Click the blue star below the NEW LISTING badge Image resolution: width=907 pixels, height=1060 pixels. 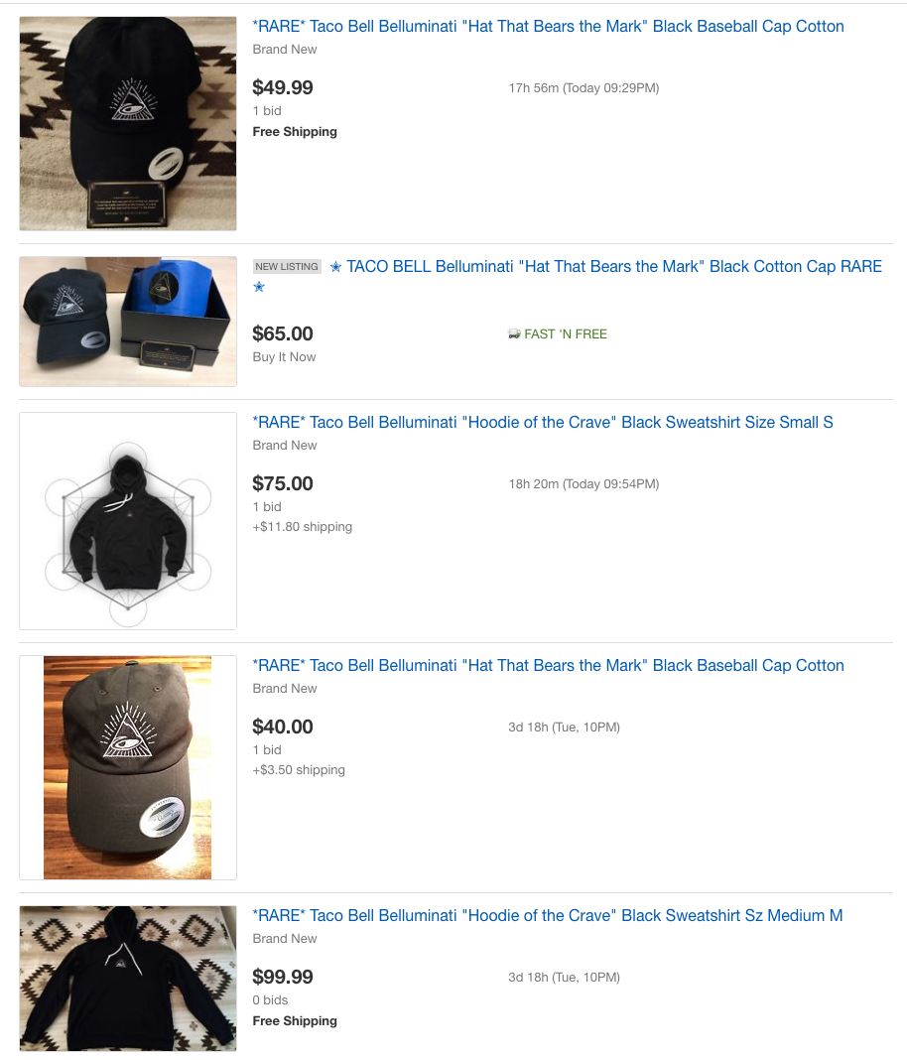(259, 287)
